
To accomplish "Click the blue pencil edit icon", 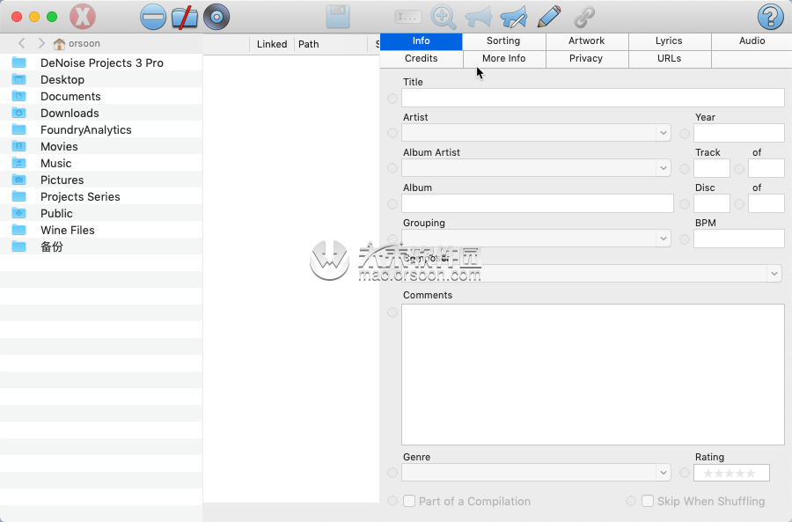I will click(x=549, y=17).
